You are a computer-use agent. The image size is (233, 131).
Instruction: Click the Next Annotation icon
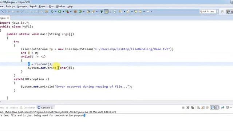tap(121, 11)
